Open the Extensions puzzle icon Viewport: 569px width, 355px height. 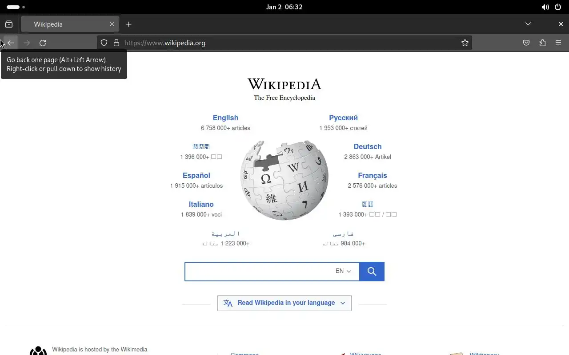pos(542,43)
